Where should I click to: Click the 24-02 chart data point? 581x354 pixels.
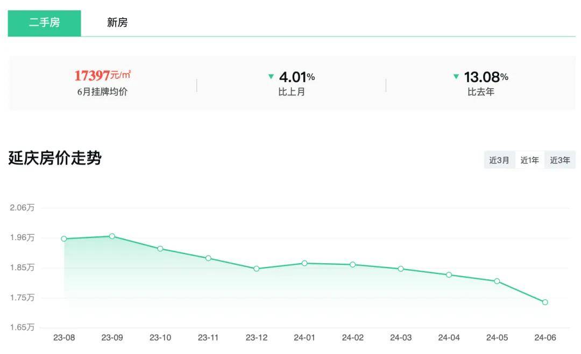[x=353, y=265]
